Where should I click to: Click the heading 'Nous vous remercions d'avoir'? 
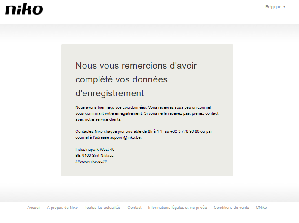coord(136,66)
